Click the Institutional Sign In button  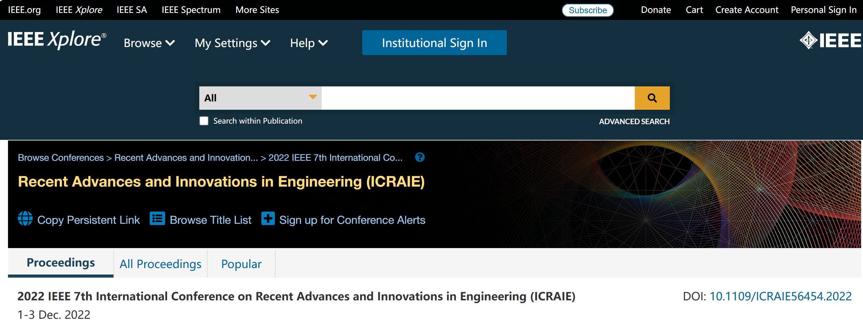coord(434,42)
